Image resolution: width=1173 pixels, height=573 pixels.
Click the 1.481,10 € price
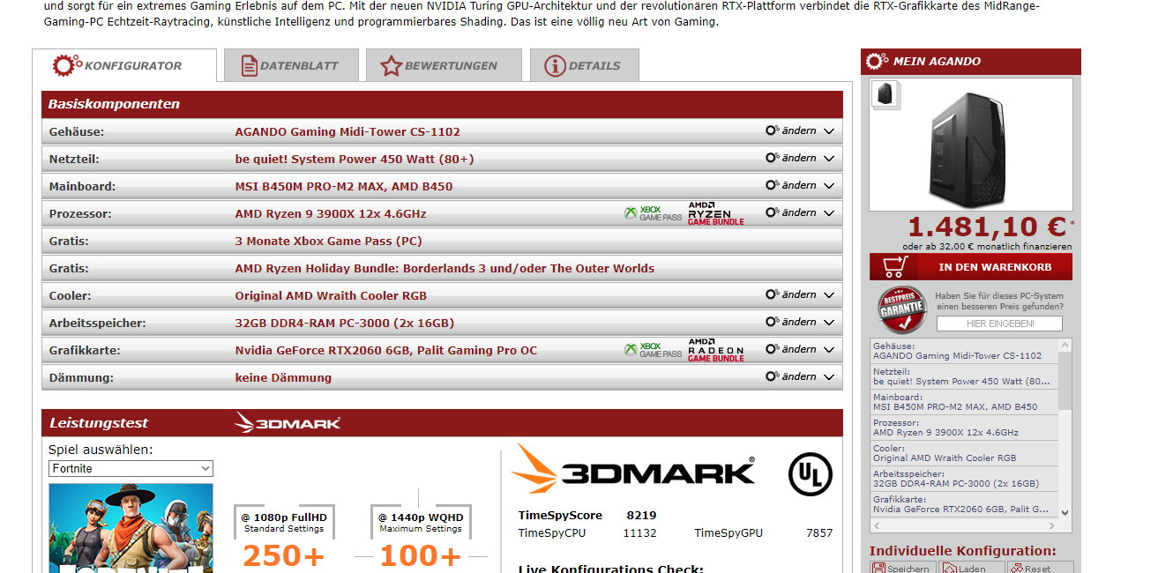[987, 227]
